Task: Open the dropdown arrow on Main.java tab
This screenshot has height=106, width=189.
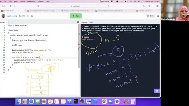Action: [6, 22]
